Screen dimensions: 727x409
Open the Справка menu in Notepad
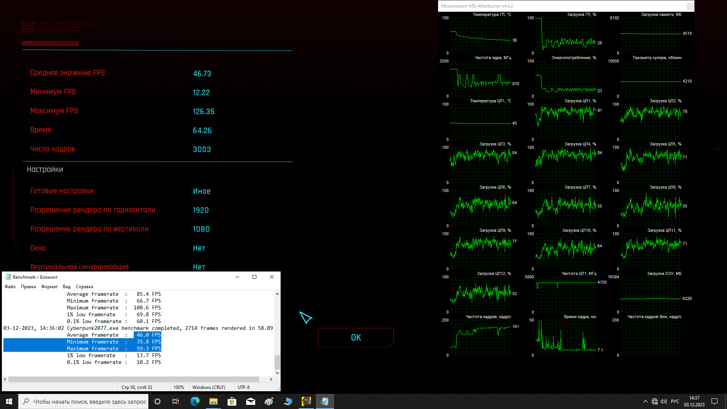click(x=84, y=287)
